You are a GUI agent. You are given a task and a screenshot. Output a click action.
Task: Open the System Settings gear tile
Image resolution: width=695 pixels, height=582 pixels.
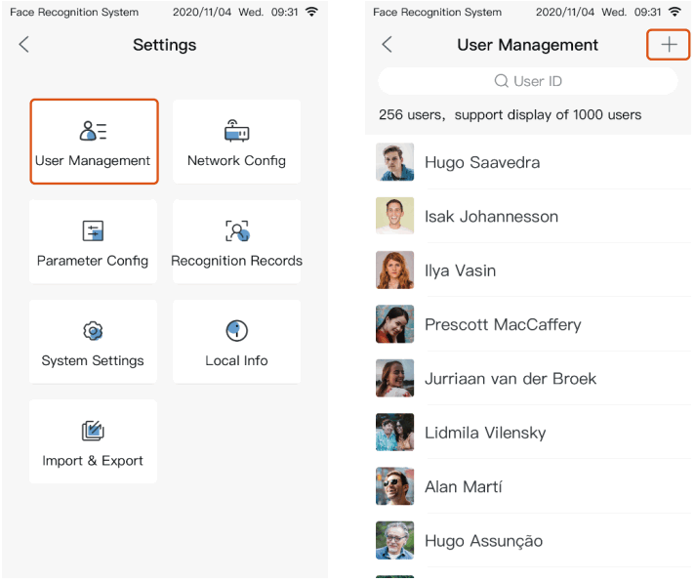pos(93,342)
